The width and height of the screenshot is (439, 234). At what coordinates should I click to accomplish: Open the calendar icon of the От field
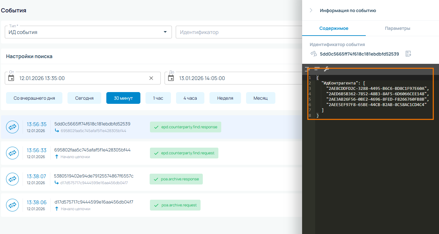[x=11, y=78]
